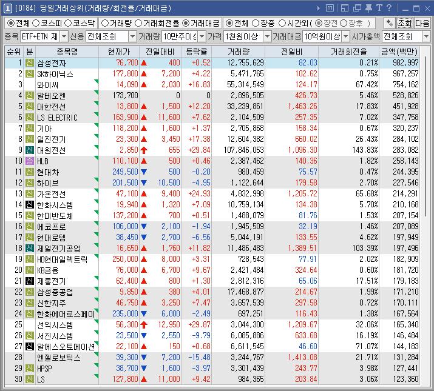Click the 신 badge on KB금융 row
The height and width of the screenshot is (391, 434).
tap(29, 270)
